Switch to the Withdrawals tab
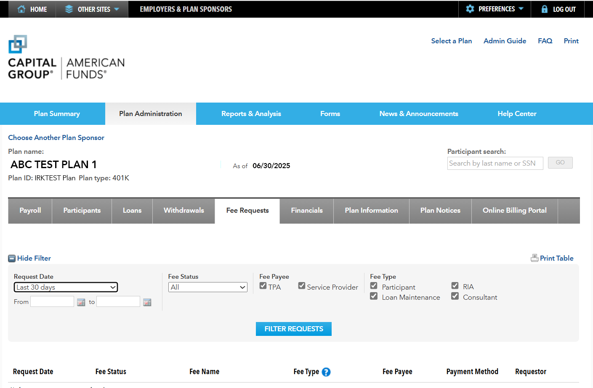593x388 pixels. (183, 210)
